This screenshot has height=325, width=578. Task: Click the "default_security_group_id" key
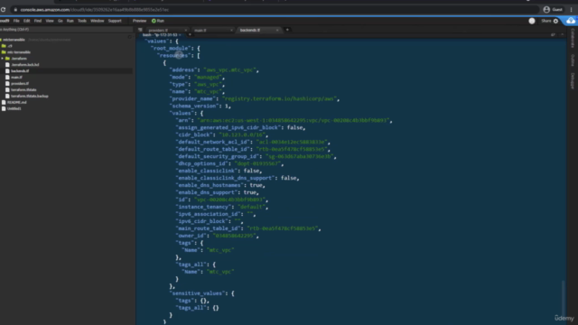click(x=218, y=156)
